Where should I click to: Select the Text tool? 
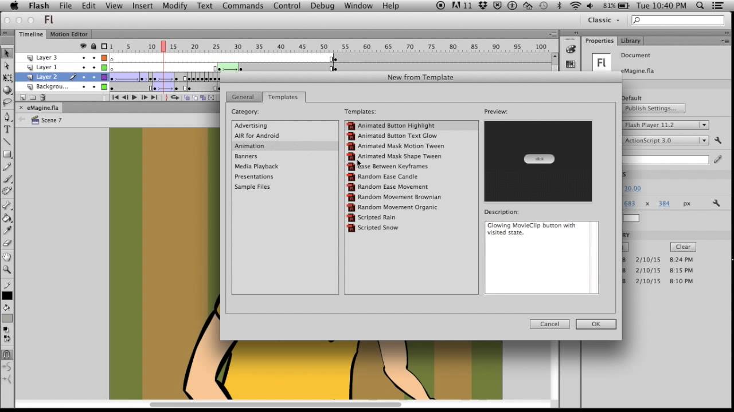pos(7,129)
